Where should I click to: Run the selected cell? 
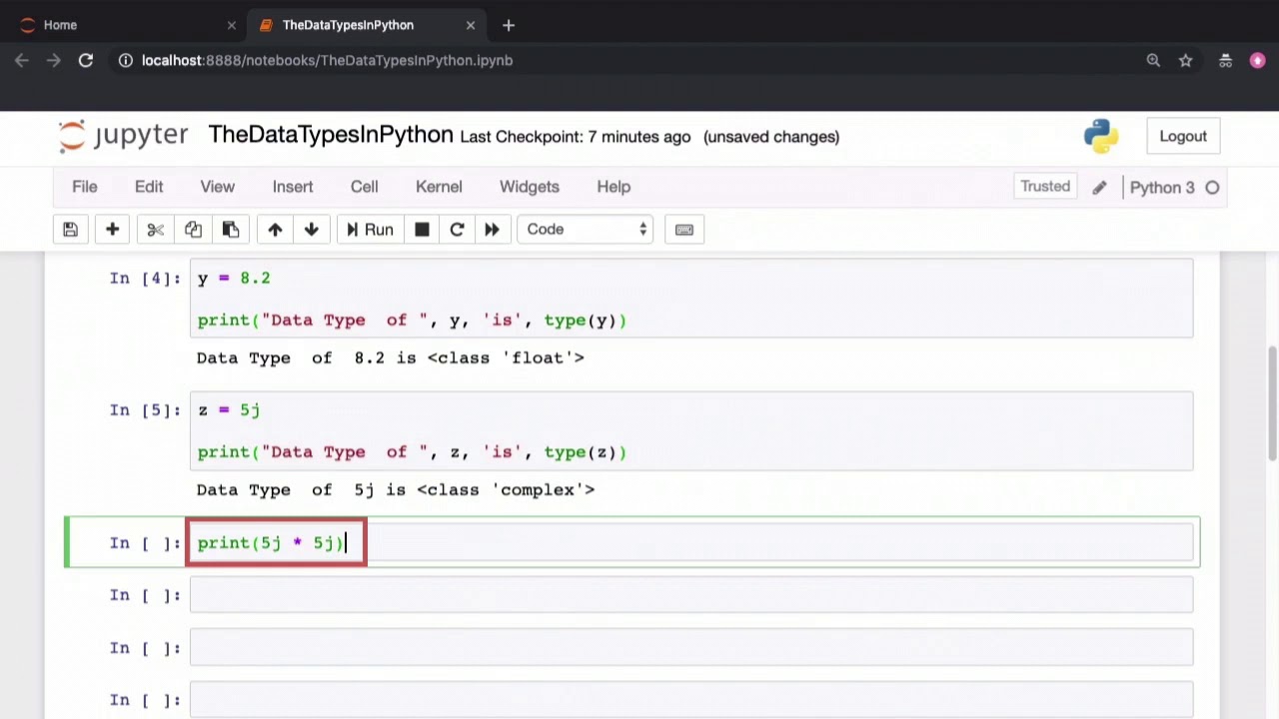370,230
